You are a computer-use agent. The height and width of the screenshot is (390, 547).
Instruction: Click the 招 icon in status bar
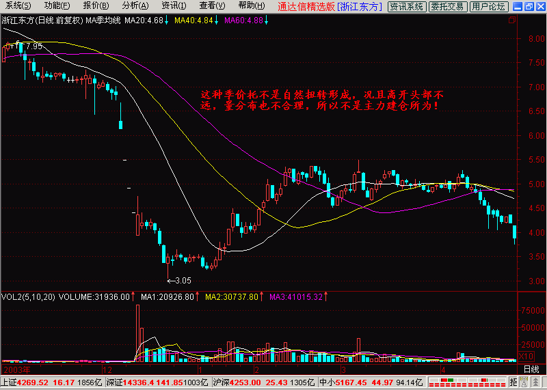[x=512, y=382]
